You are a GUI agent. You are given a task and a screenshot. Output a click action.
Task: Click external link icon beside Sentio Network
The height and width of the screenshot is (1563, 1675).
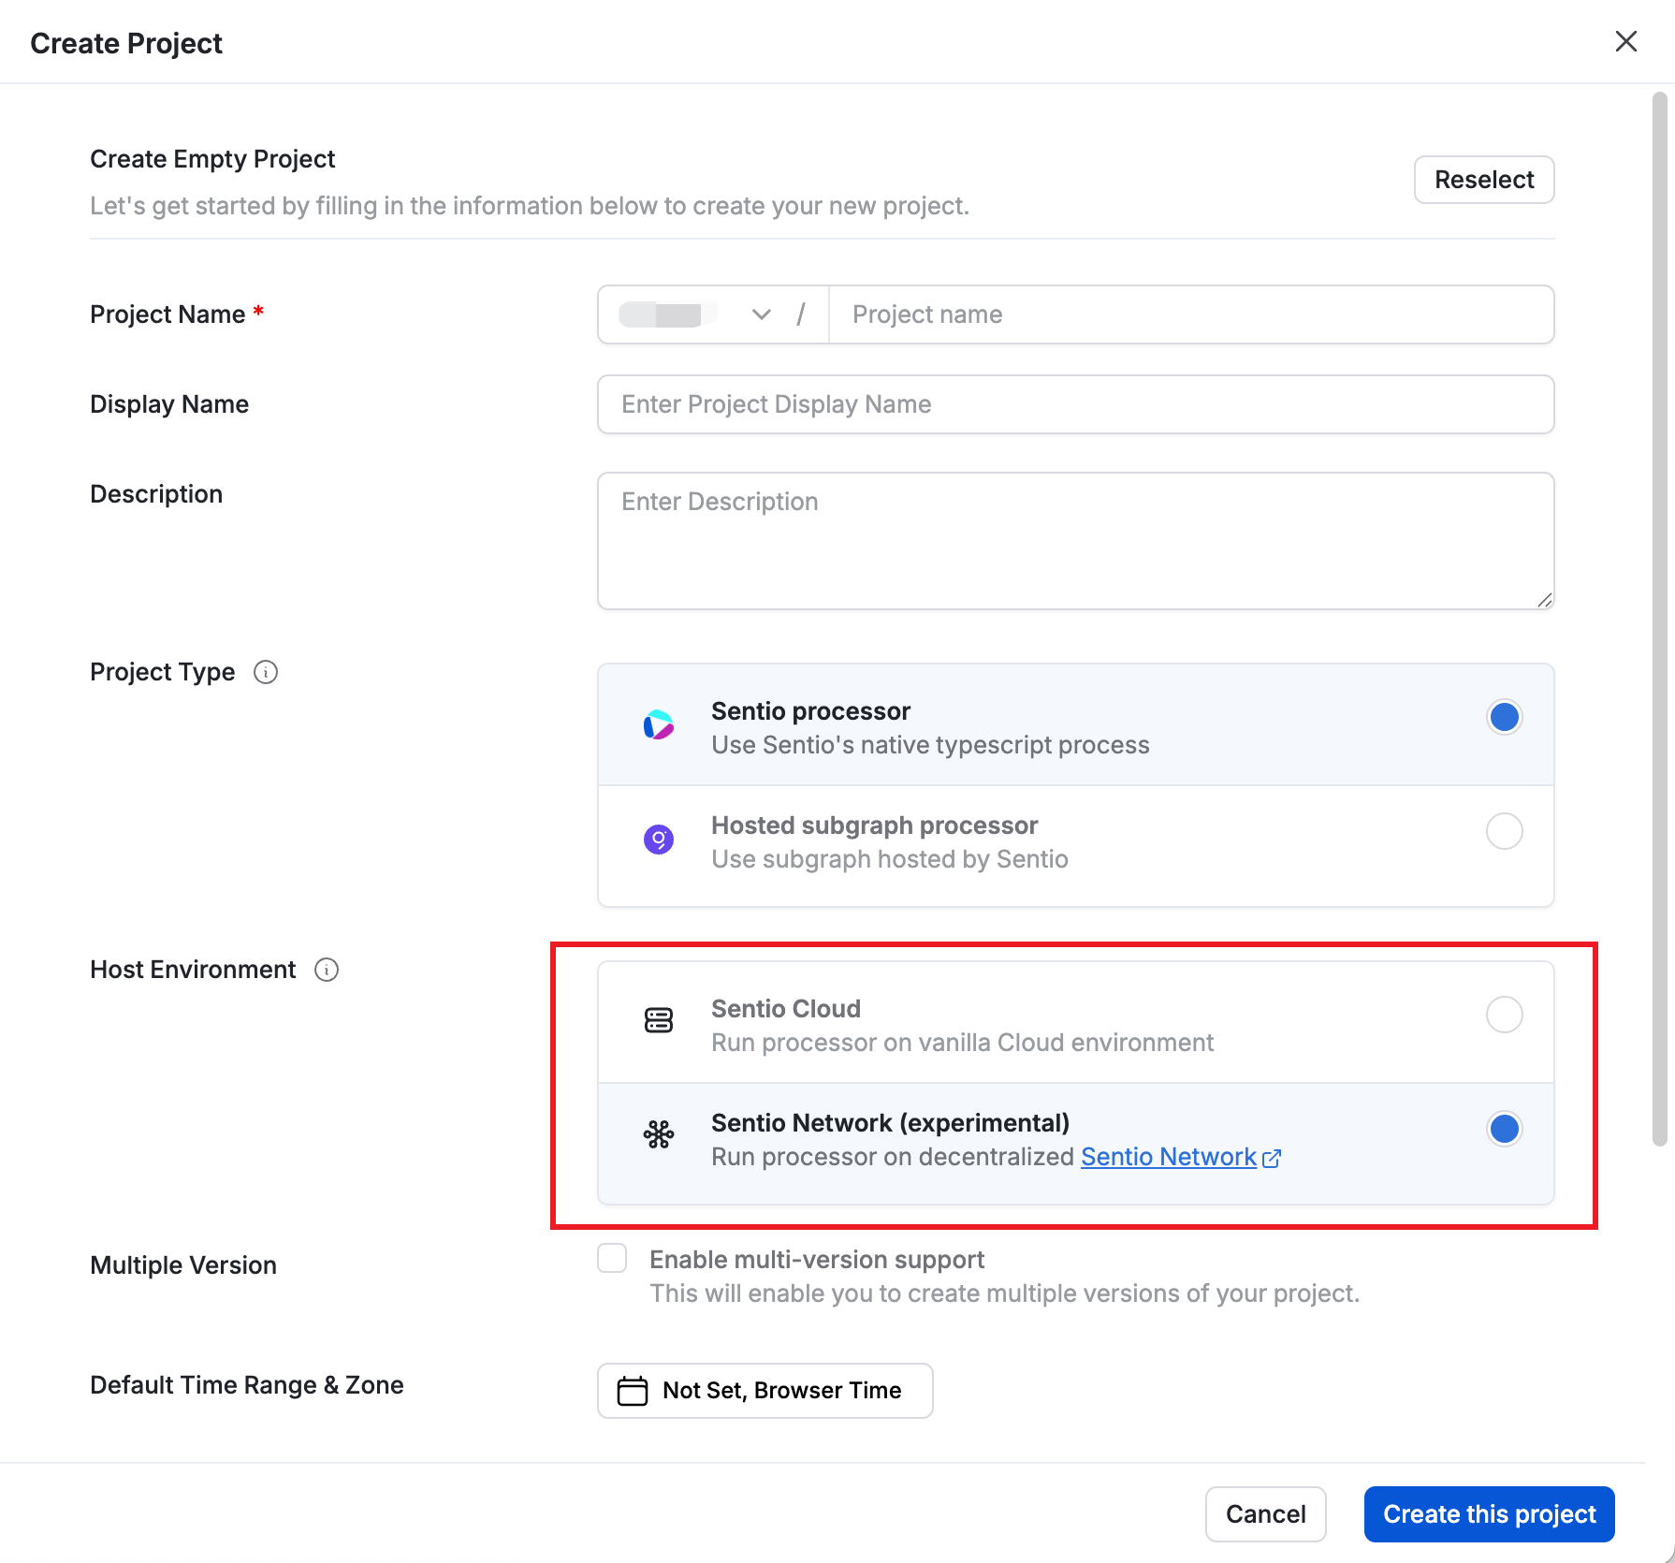[1272, 1159]
